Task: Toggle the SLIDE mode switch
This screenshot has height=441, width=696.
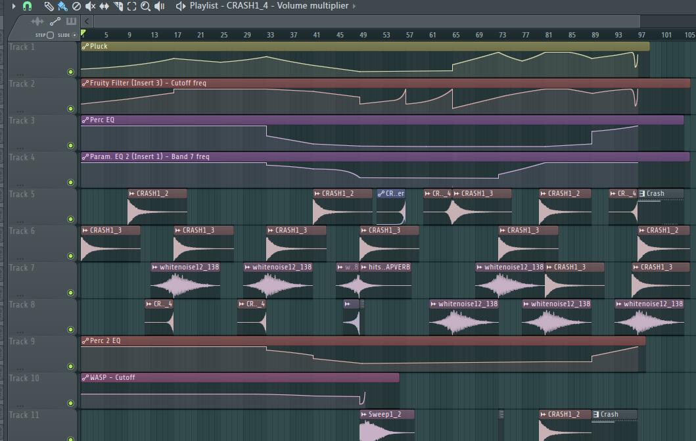Action: click(74, 35)
